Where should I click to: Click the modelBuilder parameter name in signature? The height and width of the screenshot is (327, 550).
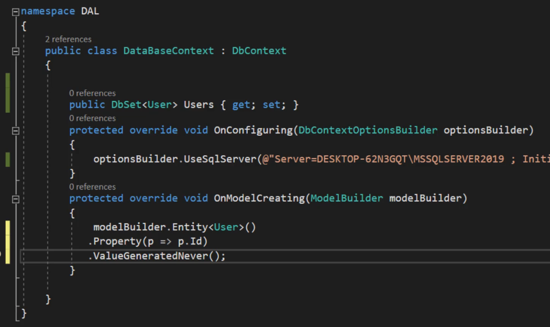coord(425,198)
